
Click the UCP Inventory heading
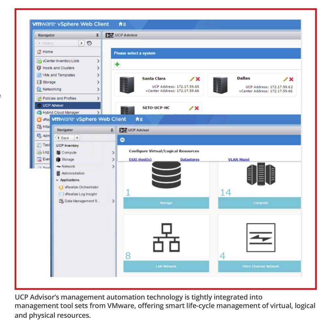click(x=67, y=145)
